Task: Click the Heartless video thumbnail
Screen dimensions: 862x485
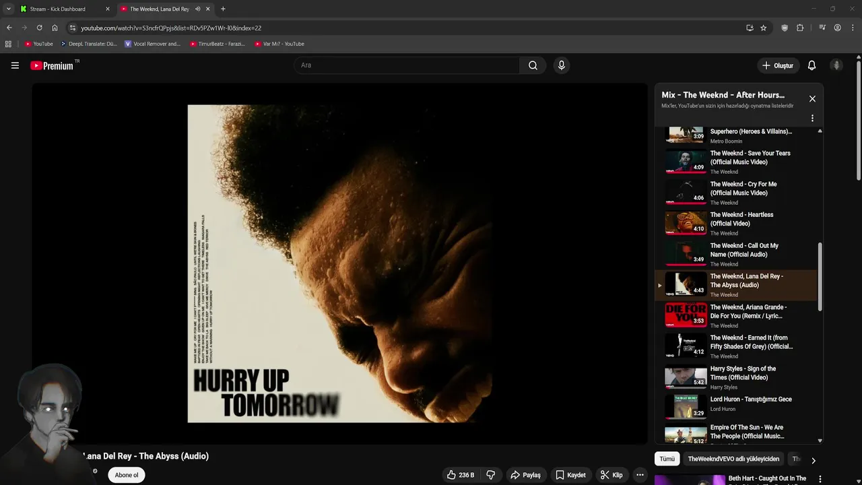Action: point(686,223)
